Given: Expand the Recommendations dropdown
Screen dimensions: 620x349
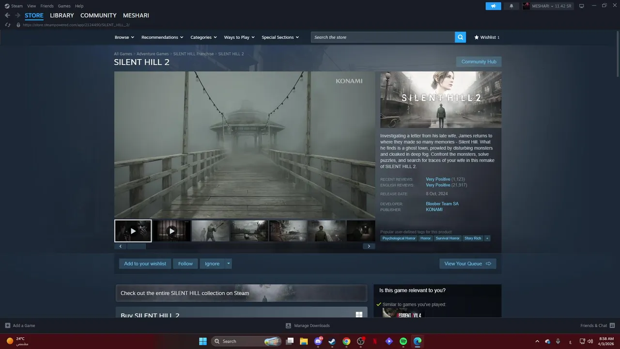Looking at the screenshot, I should pos(162,37).
